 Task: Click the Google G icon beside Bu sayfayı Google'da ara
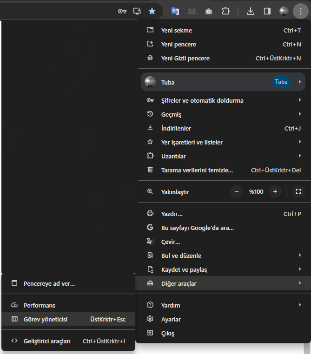tap(150, 227)
